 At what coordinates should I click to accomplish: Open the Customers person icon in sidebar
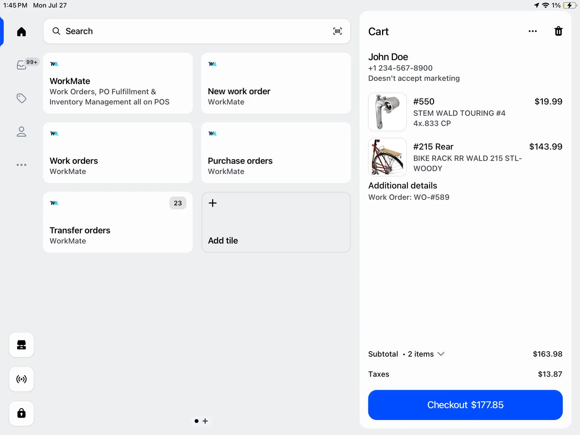point(21,131)
